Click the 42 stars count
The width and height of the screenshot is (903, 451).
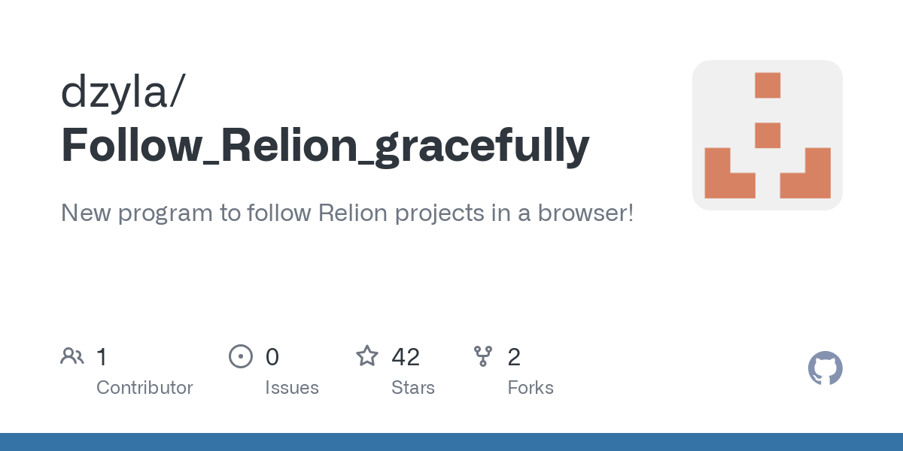[x=406, y=356]
